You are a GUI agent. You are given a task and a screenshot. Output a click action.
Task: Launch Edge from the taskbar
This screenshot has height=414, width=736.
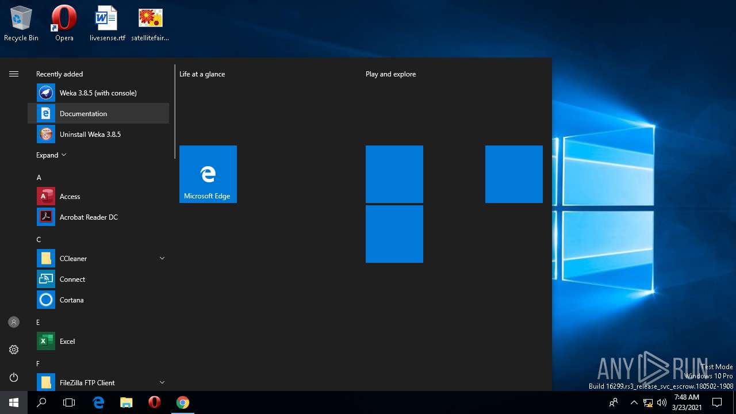click(98, 402)
